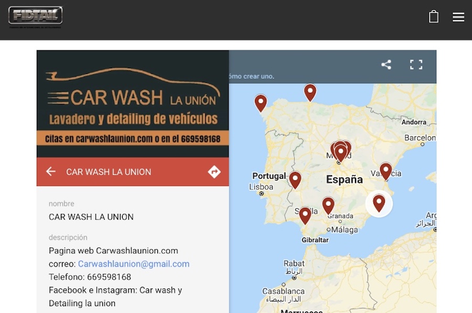Open the shopping bag cart icon
Screen dimensions: 472x313
click(433, 17)
